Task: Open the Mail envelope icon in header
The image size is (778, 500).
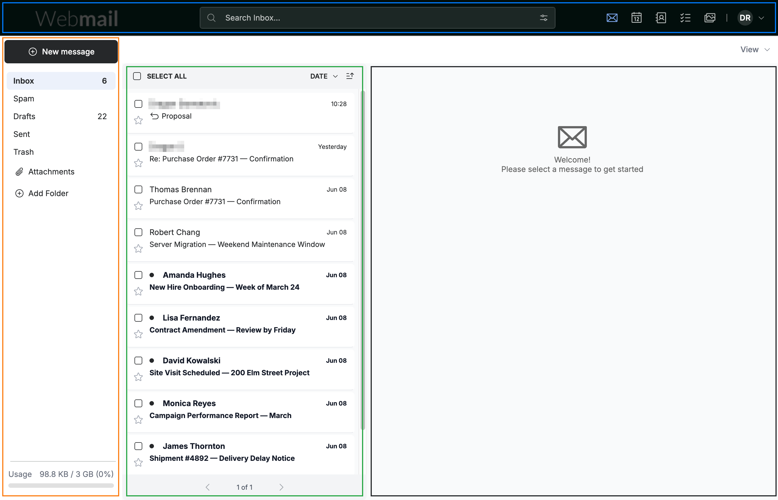Action: (612, 18)
